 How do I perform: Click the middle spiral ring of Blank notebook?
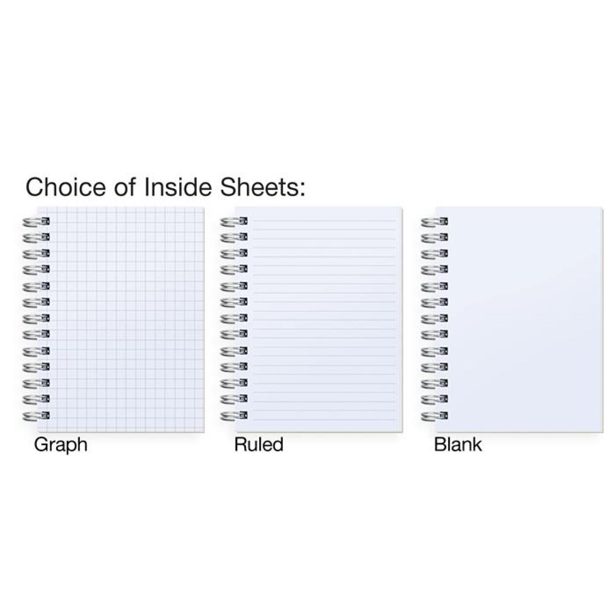(435, 319)
